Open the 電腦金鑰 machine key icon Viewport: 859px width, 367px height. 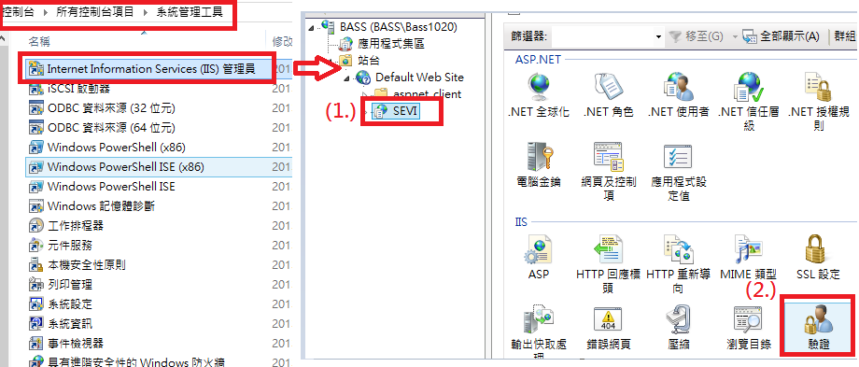539,164
